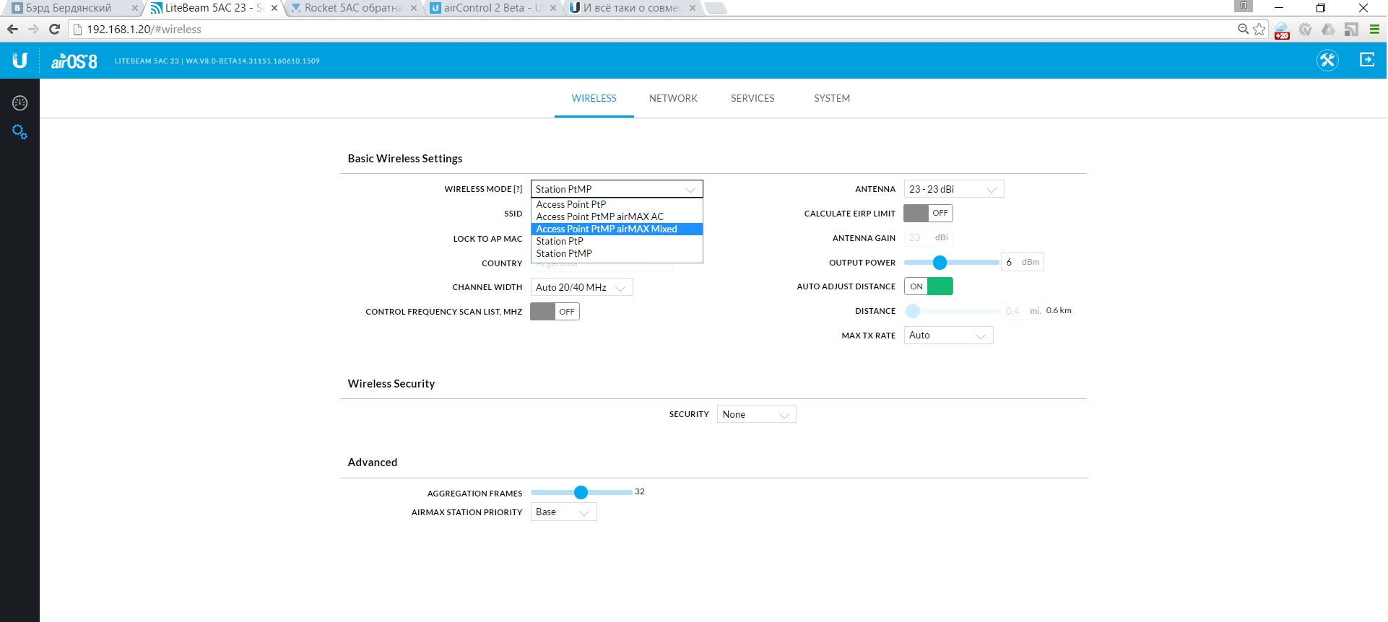The width and height of the screenshot is (1388, 622).
Task: Click the logout icon in header
Action: tap(1367, 60)
